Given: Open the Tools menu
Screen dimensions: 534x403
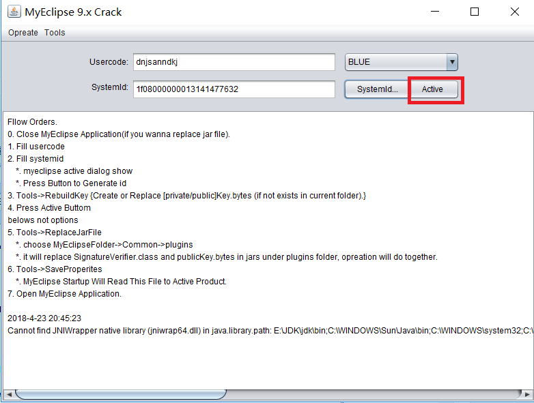Looking at the screenshot, I should coord(55,33).
